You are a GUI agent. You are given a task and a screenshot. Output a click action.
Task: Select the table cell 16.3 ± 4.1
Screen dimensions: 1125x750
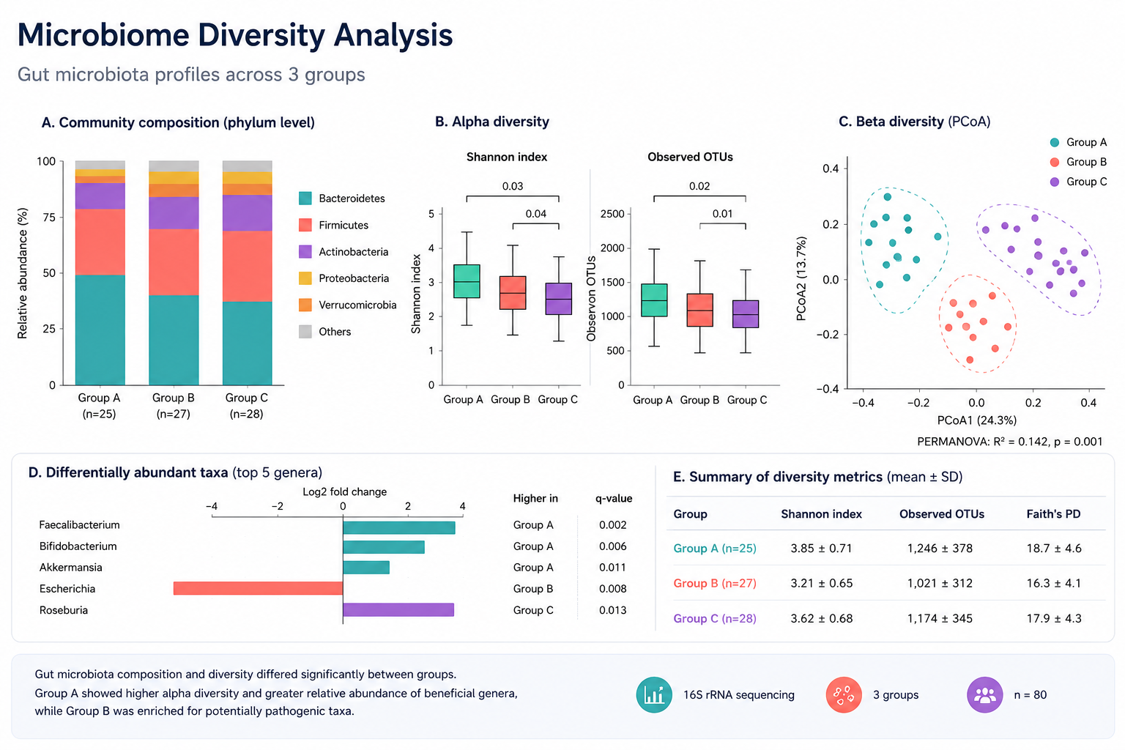point(1054,584)
